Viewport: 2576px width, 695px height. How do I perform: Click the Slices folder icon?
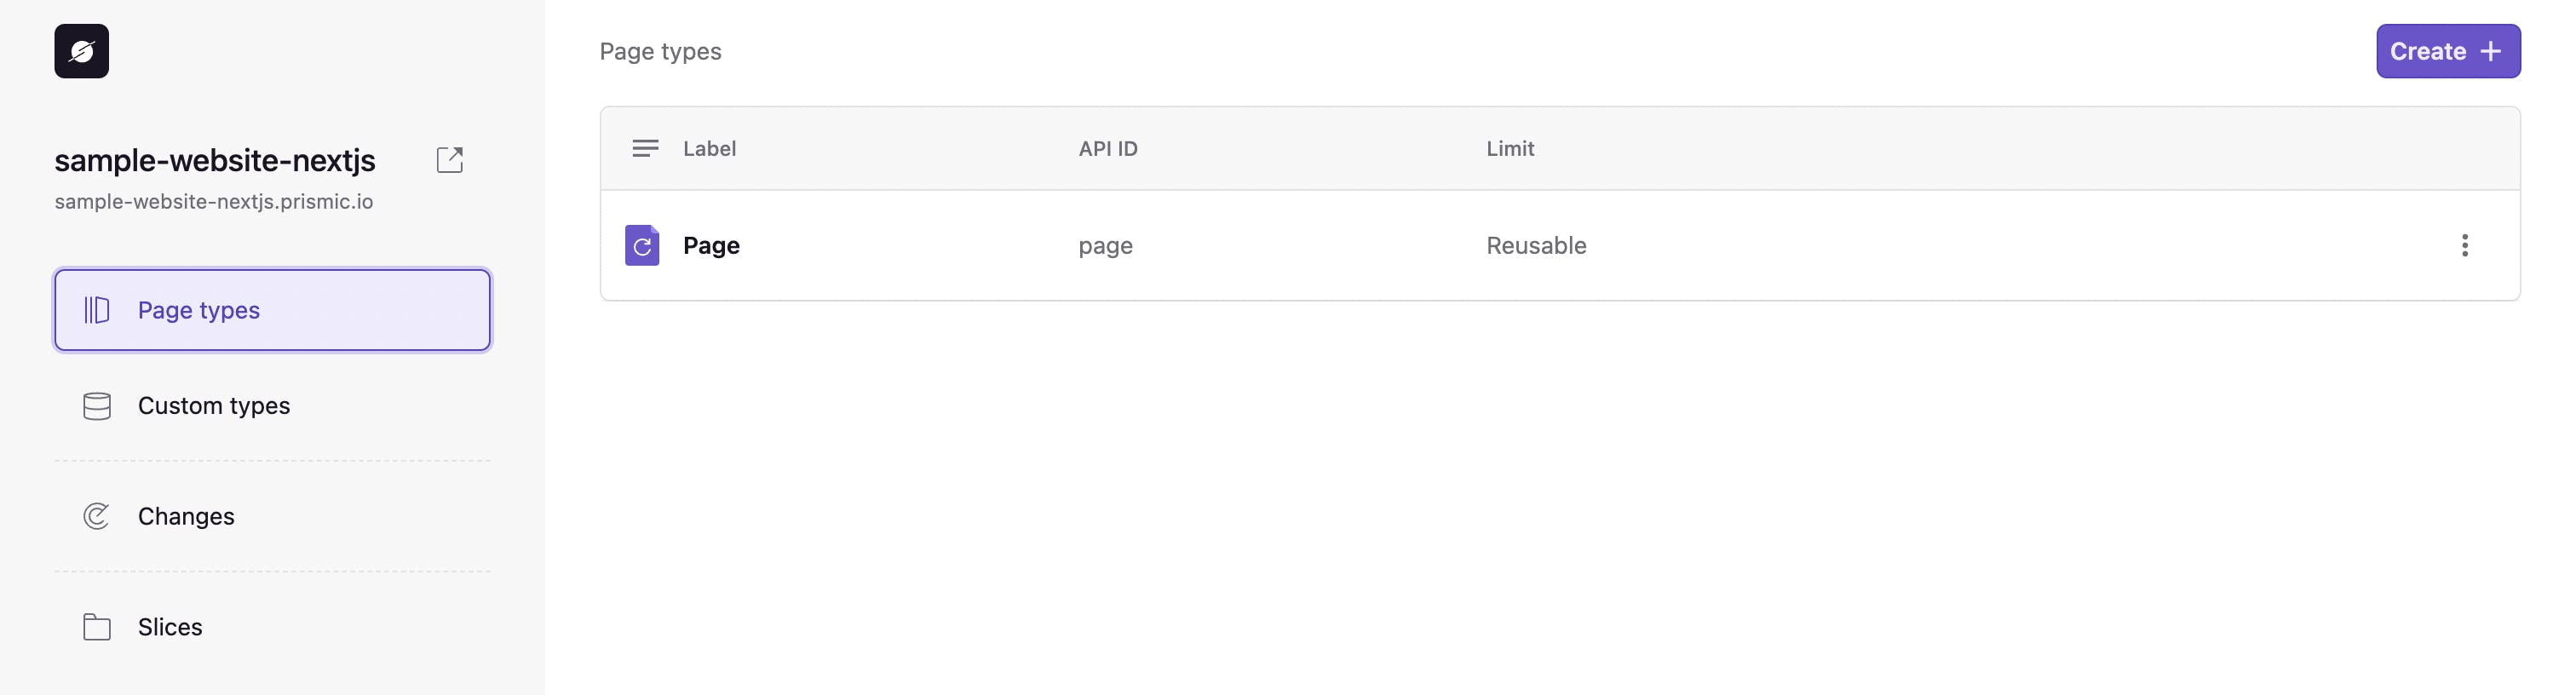pos(97,627)
